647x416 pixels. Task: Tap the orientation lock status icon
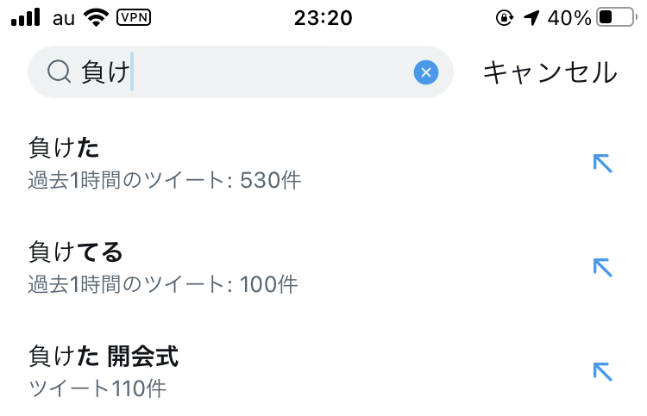(505, 18)
